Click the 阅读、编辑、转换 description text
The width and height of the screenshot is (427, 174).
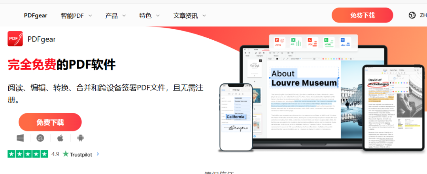point(106,94)
